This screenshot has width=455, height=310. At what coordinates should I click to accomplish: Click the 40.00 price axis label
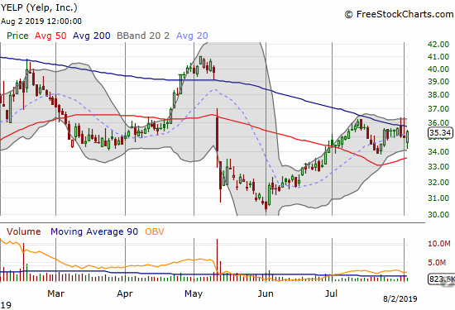tap(438, 69)
